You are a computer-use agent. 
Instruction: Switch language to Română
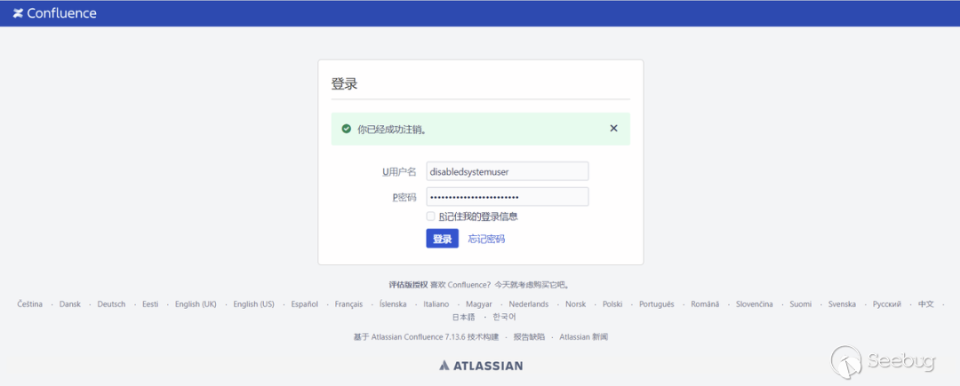705,304
